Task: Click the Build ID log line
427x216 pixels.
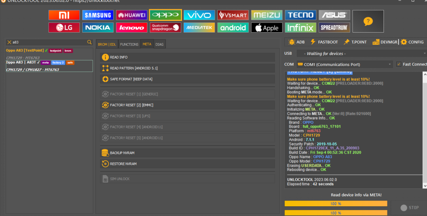Action: tap(324, 148)
